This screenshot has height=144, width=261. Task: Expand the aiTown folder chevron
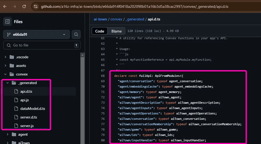[8, 143]
